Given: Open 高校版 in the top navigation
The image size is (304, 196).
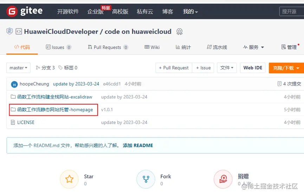Looking at the screenshot, I should pos(120,12).
